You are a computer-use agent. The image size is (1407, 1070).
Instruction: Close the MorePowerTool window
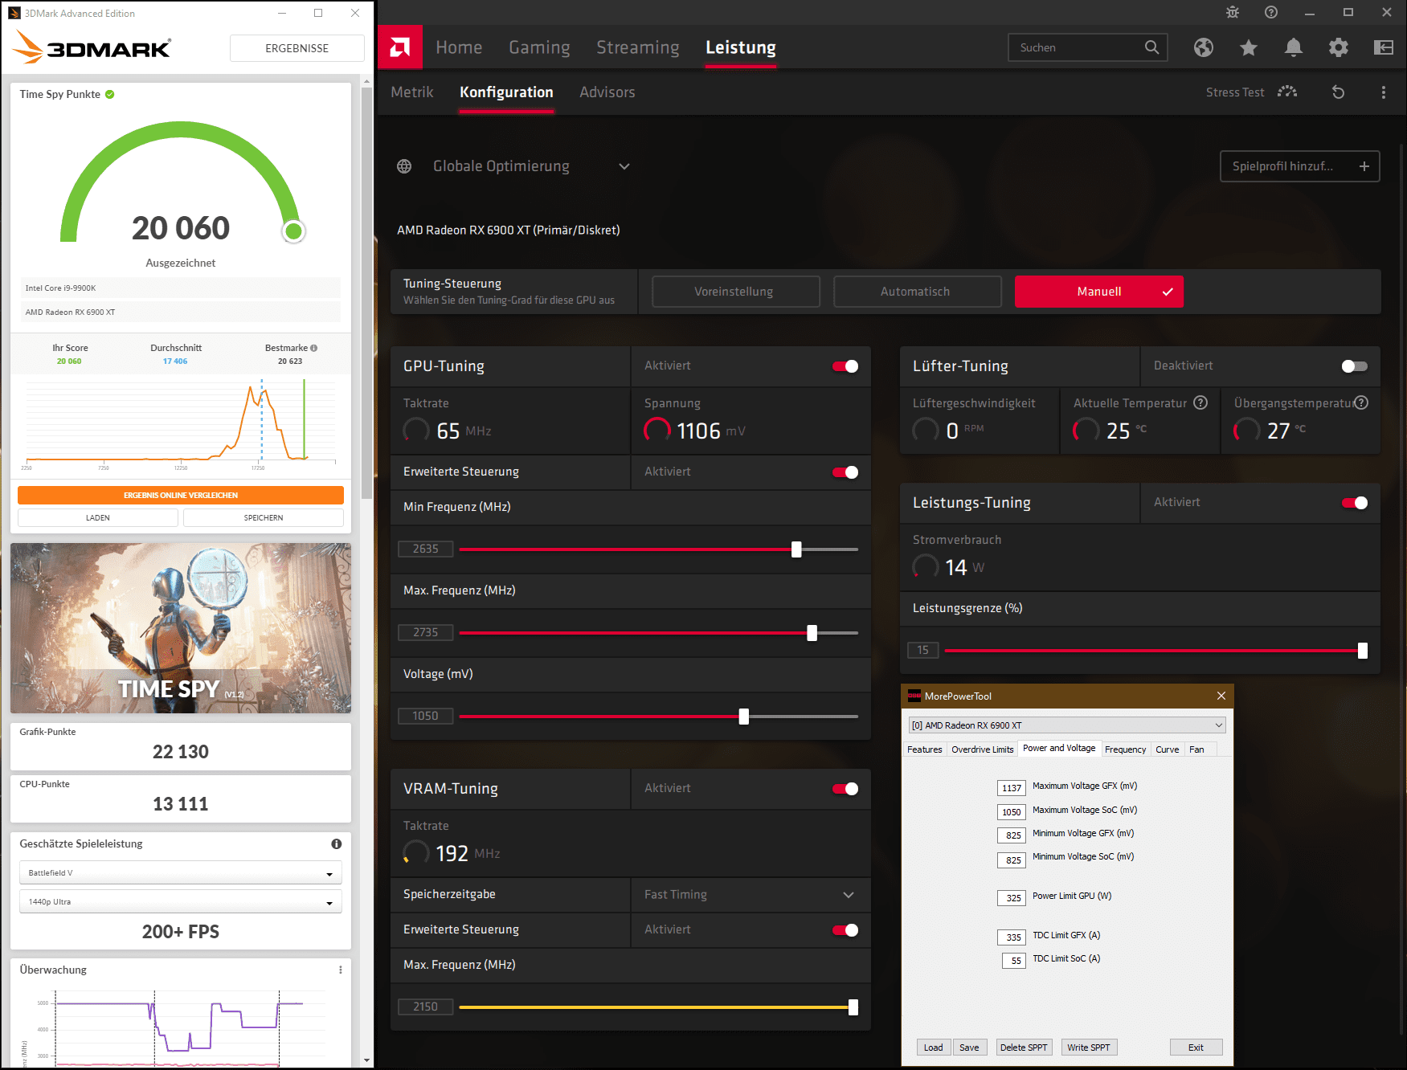[x=1221, y=696]
